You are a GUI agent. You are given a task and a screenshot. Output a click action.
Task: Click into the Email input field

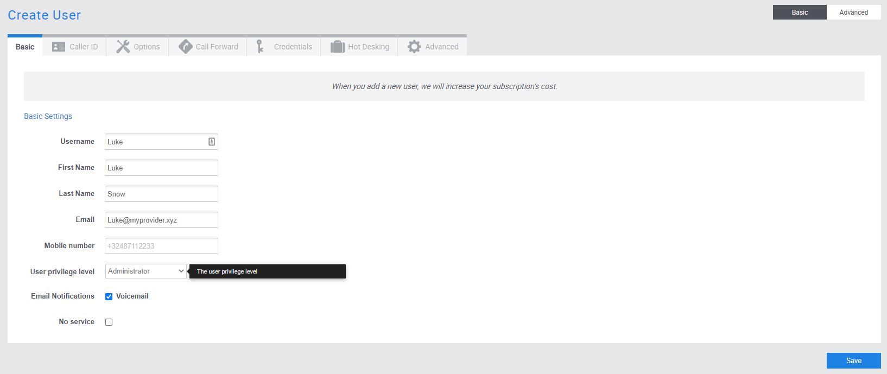click(x=161, y=220)
